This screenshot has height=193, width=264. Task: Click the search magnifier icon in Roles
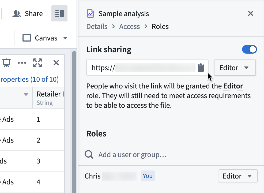pos(89,154)
